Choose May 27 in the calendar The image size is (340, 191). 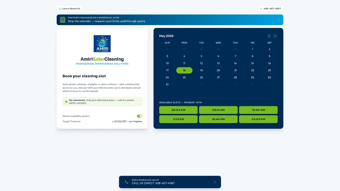219,77
